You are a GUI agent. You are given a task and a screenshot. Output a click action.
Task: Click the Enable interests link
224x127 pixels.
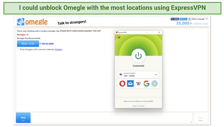tap(59, 49)
